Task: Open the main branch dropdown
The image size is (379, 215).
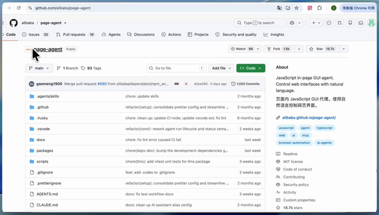Action: click(39, 68)
